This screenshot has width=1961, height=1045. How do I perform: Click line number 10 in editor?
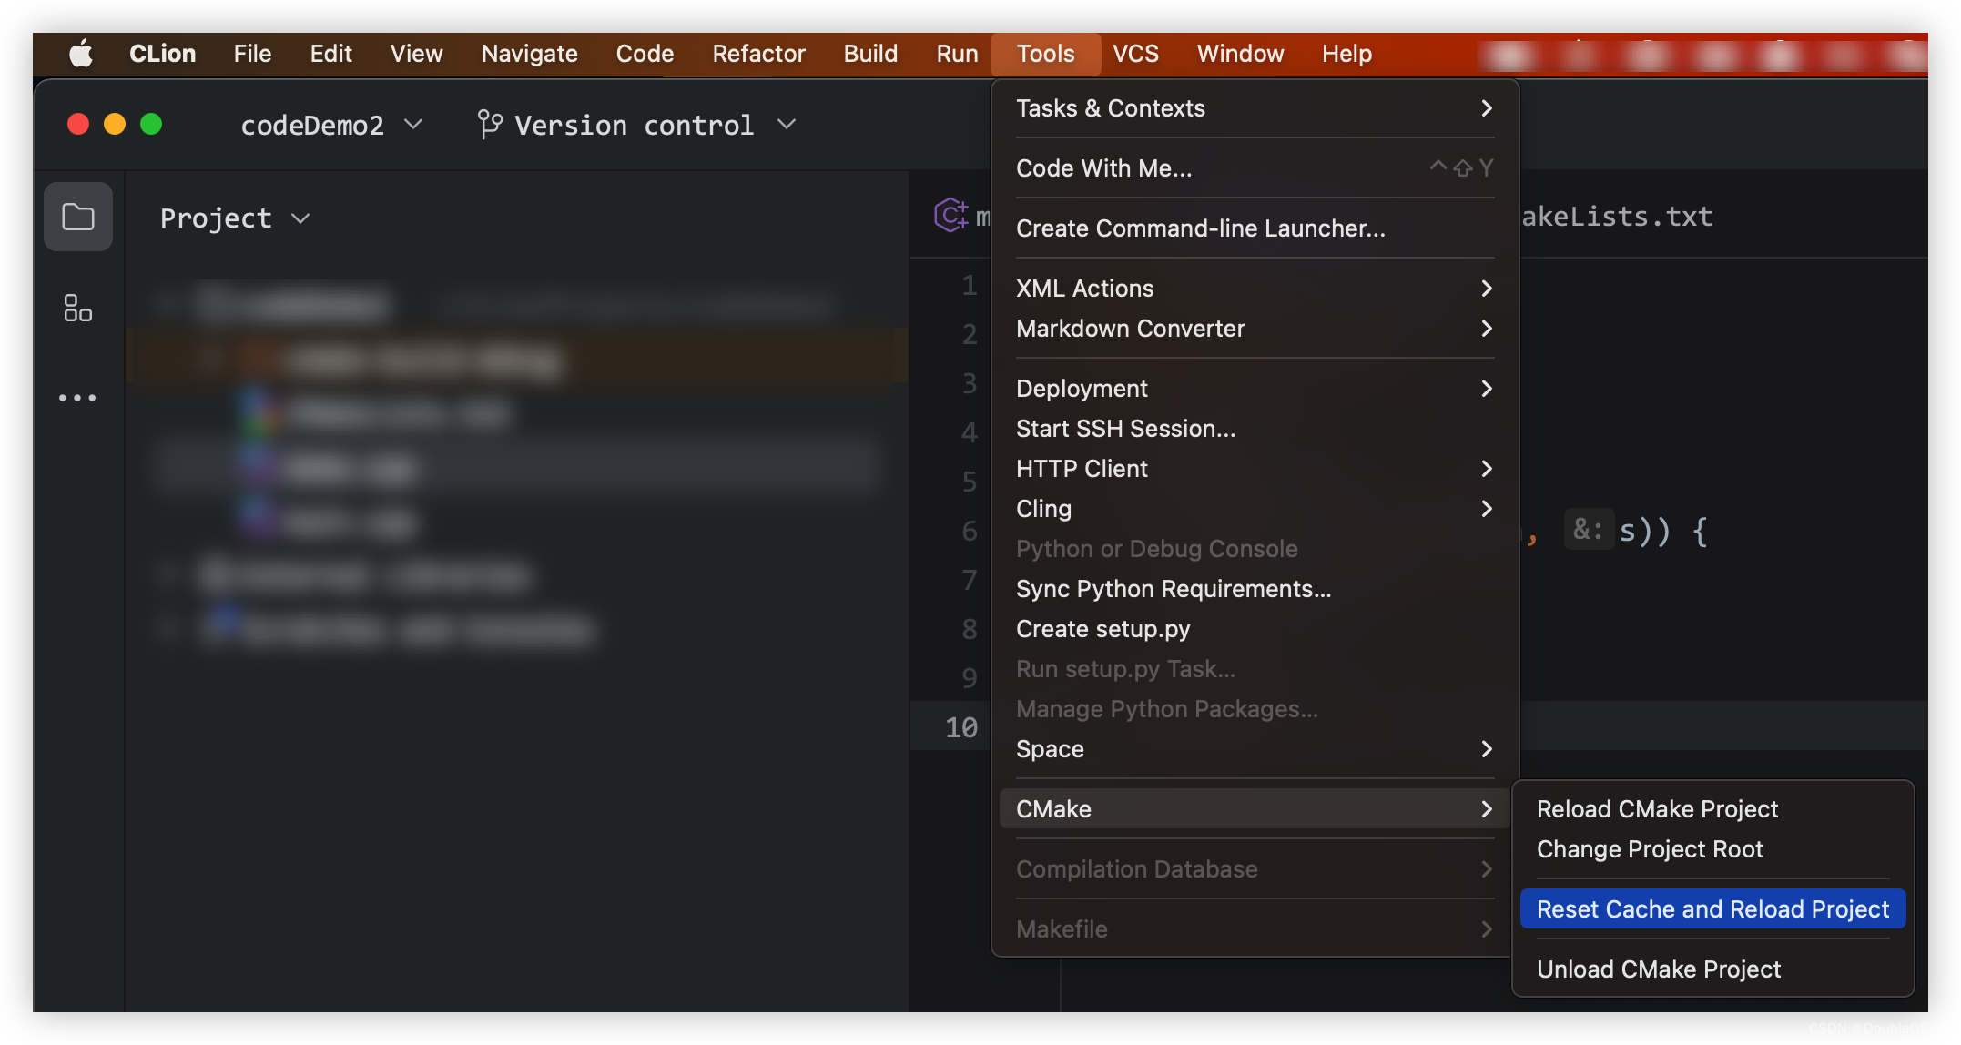point(961,727)
